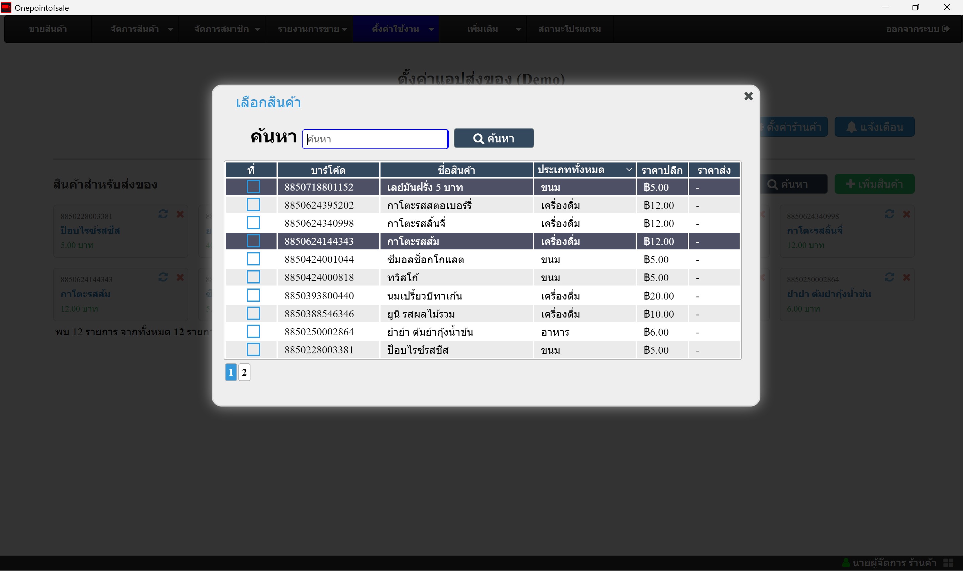Screen dimensions: 963x571
Task: Click red delete icon on ป๊อบไรซ์รสชีส card
Action: (180, 214)
